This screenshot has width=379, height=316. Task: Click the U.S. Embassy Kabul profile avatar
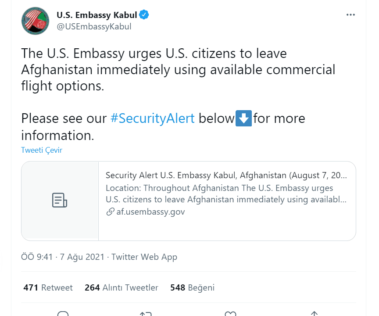36,21
